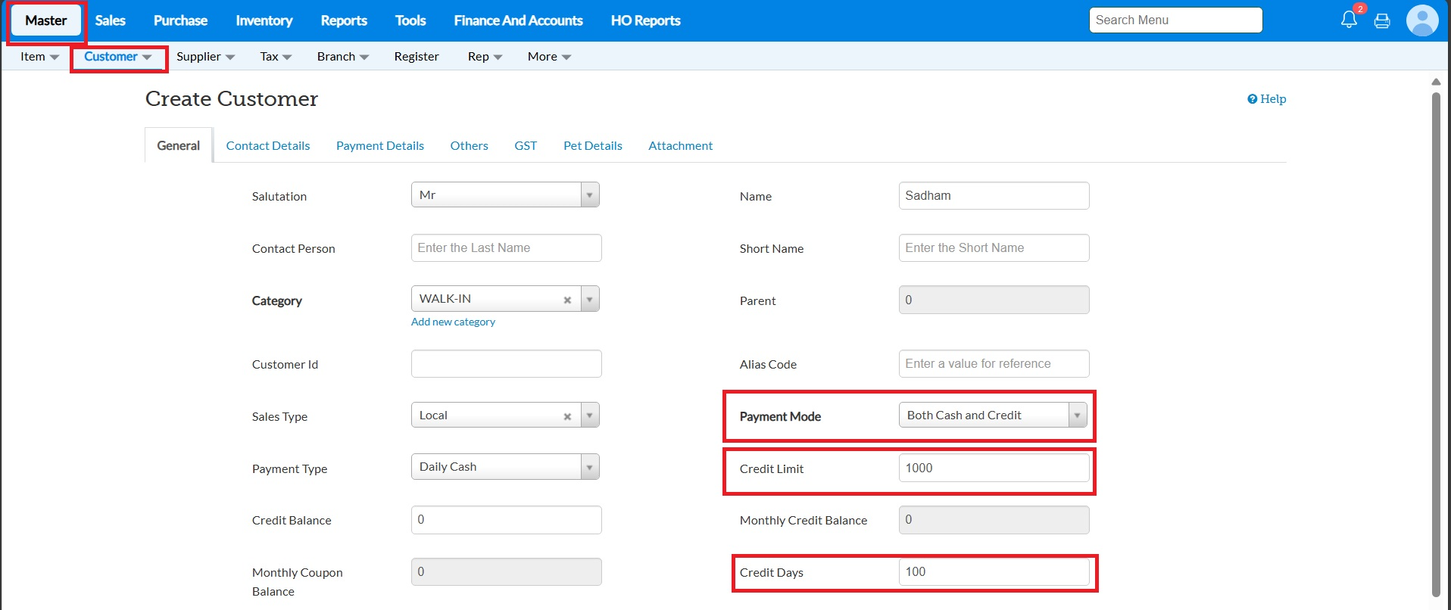The width and height of the screenshot is (1451, 610).
Task: Click the Short Name text field
Action: (x=993, y=248)
